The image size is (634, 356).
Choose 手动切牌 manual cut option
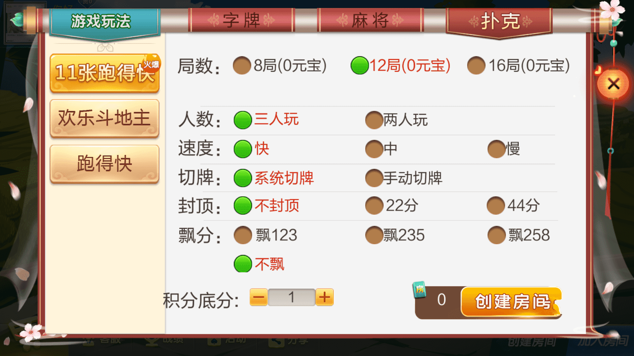(x=404, y=178)
